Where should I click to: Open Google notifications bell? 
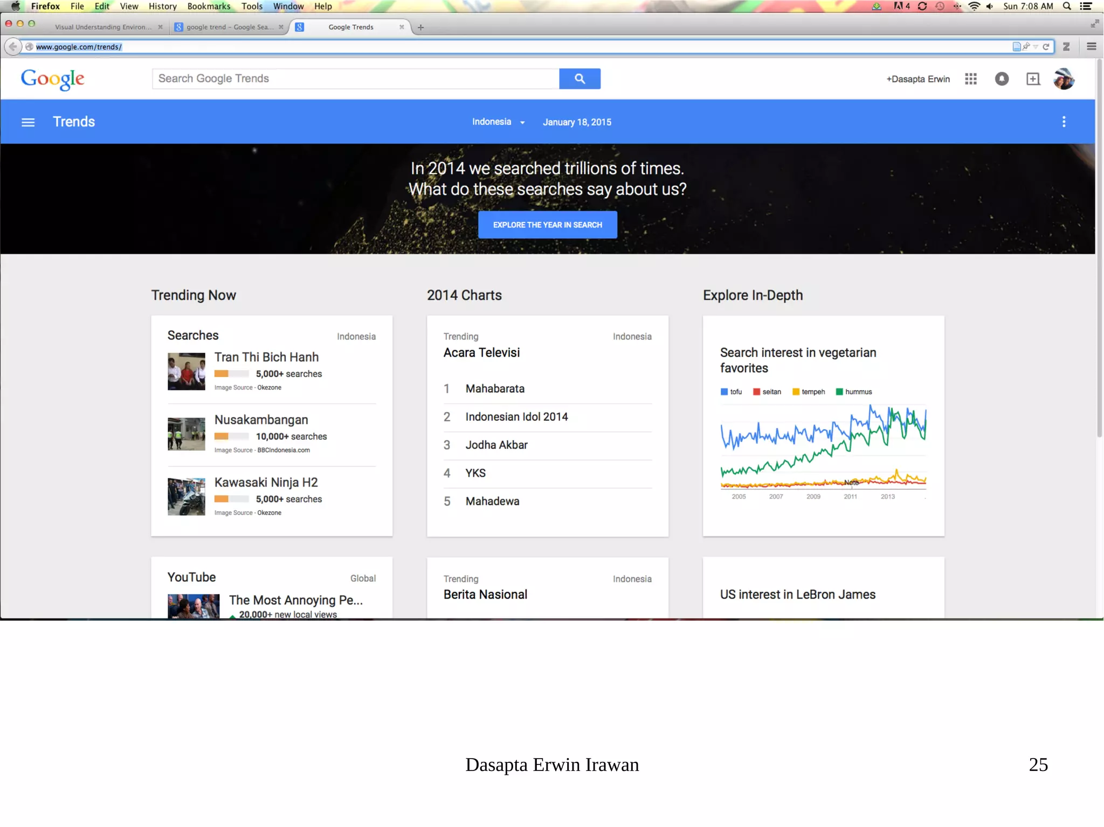(x=1002, y=79)
